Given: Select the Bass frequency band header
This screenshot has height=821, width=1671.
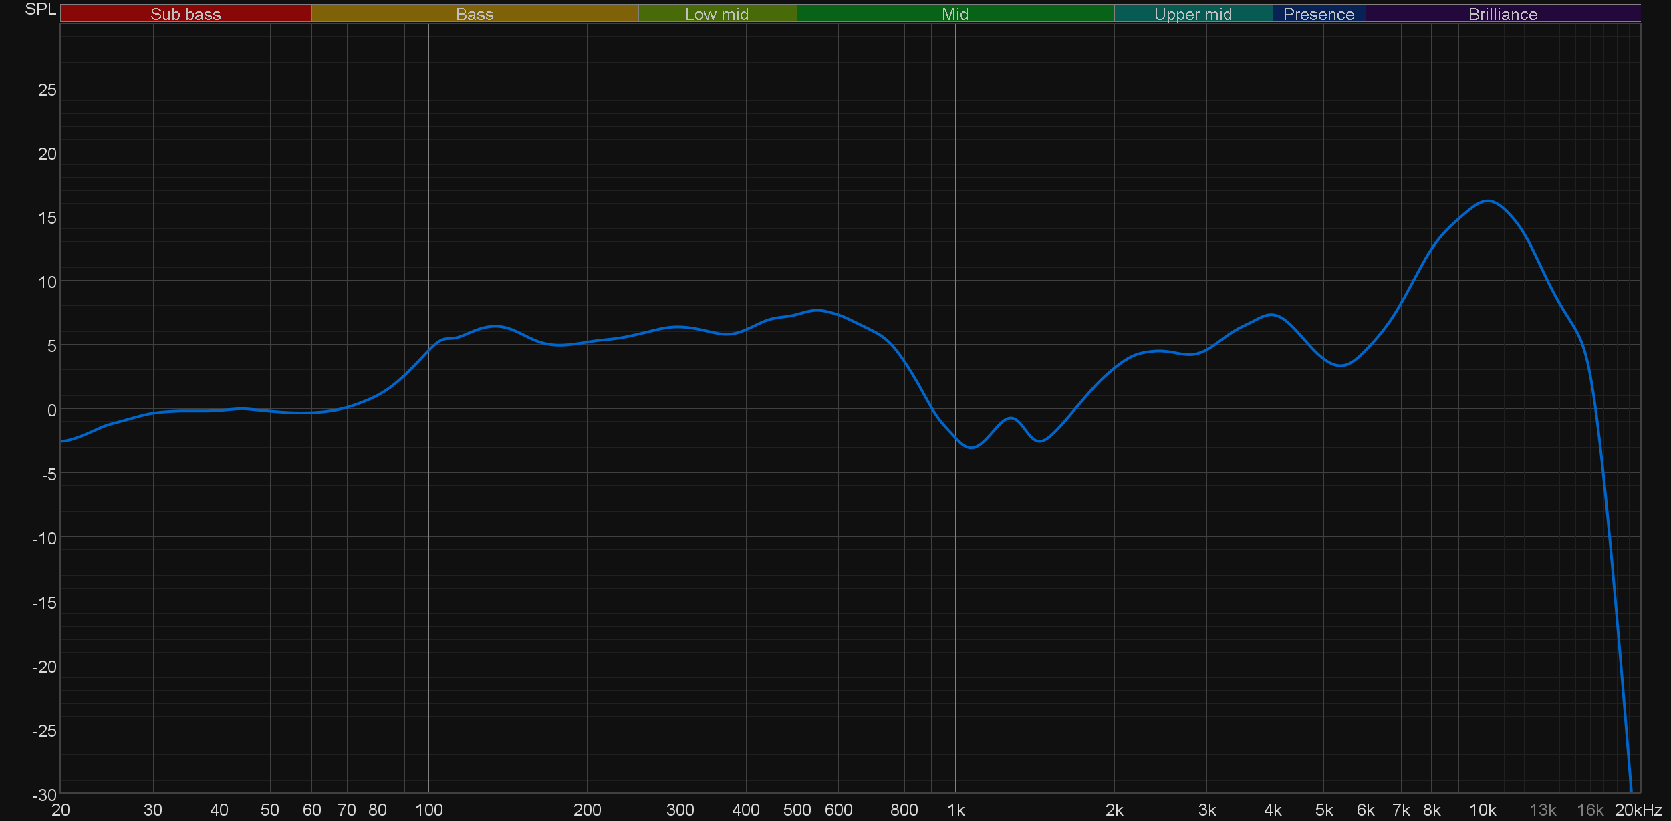Looking at the screenshot, I should click(x=475, y=14).
